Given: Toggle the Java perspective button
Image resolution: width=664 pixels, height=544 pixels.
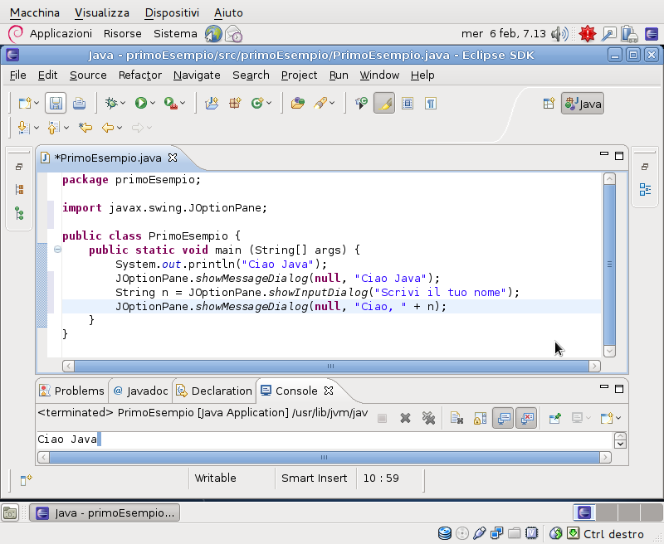Looking at the screenshot, I should [x=583, y=104].
